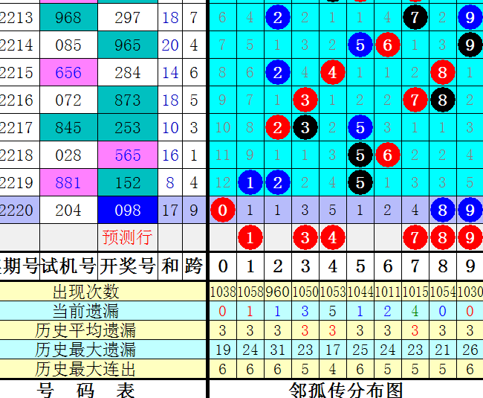The width and height of the screenshot is (483, 398).
Task: Click the pink 565 draw number cell
Action: click(x=128, y=155)
